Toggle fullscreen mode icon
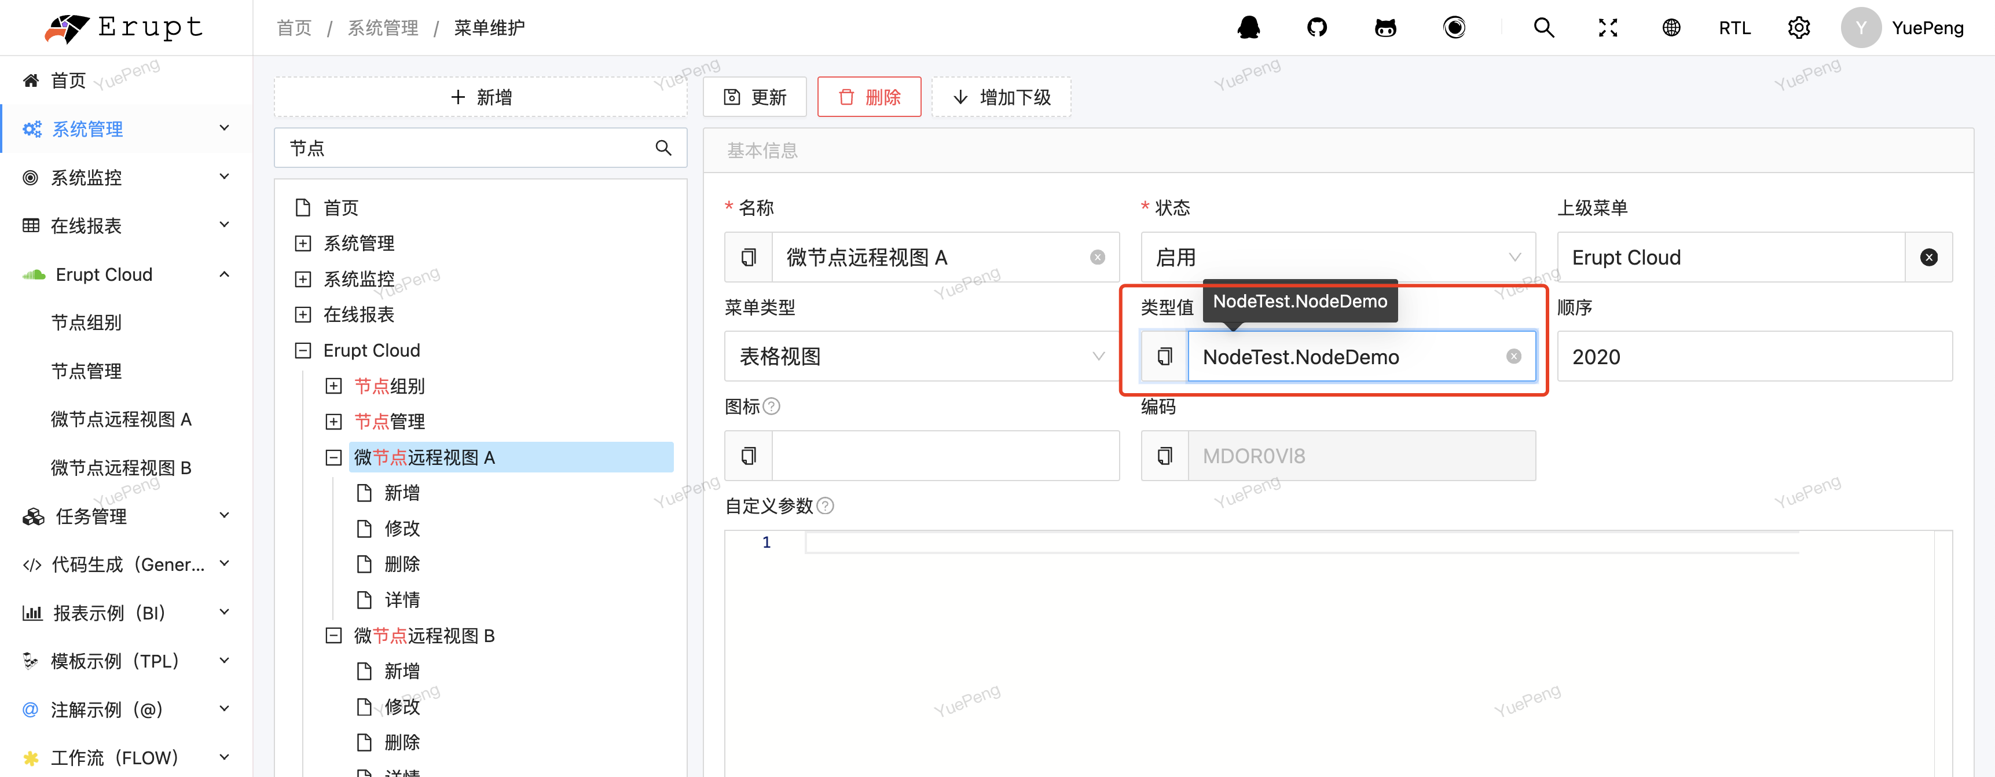The width and height of the screenshot is (1995, 777). tap(1608, 28)
